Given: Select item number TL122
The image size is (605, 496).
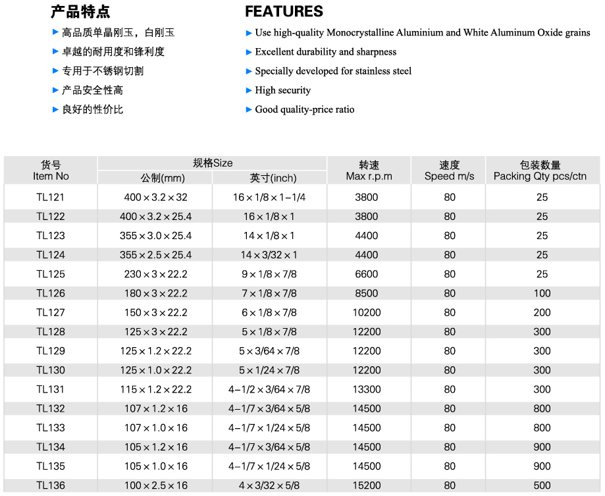Looking at the screenshot, I should click(51, 217).
